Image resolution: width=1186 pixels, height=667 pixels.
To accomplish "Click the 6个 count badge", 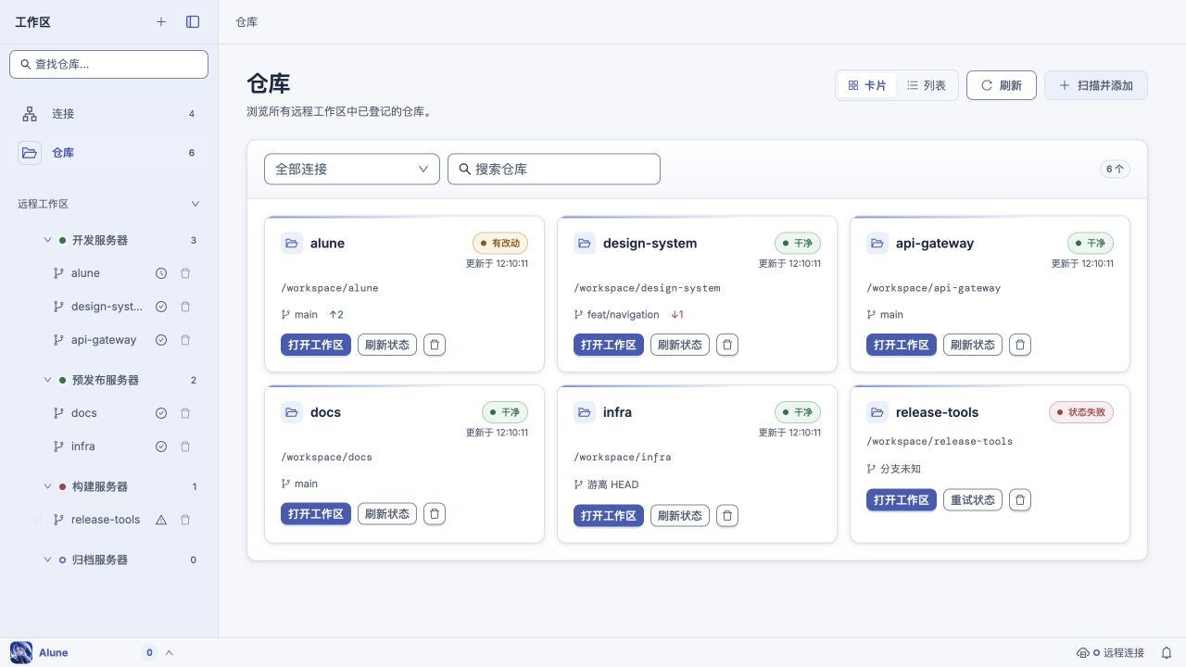I will pyautogui.click(x=1115, y=169).
